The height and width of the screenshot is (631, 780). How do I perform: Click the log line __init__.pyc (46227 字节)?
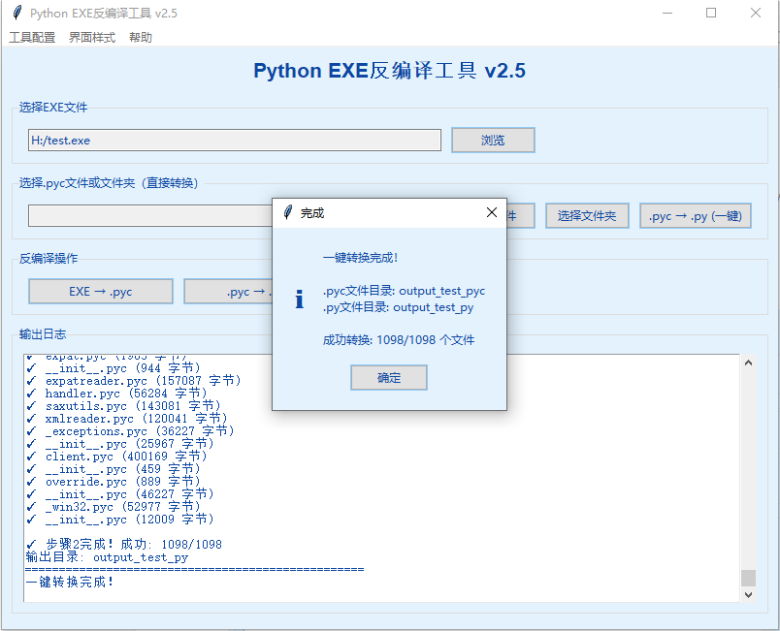[x=120, y=494]
